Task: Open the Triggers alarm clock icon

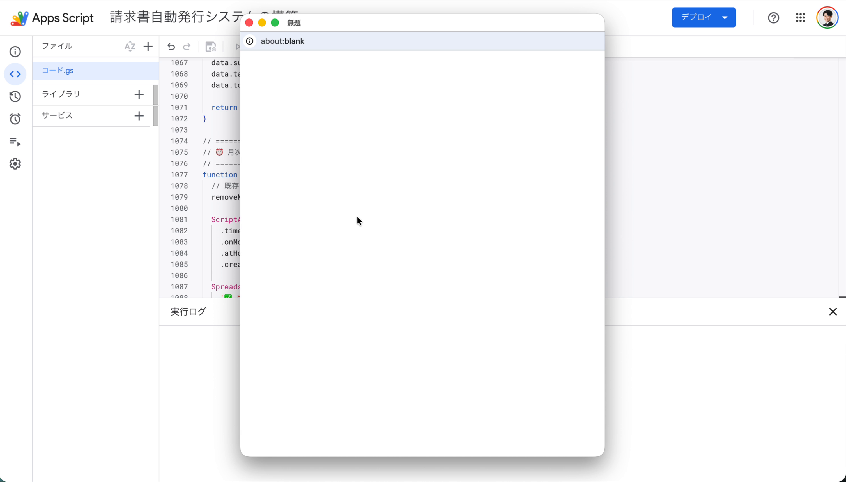Action: (x=15, y=119)
